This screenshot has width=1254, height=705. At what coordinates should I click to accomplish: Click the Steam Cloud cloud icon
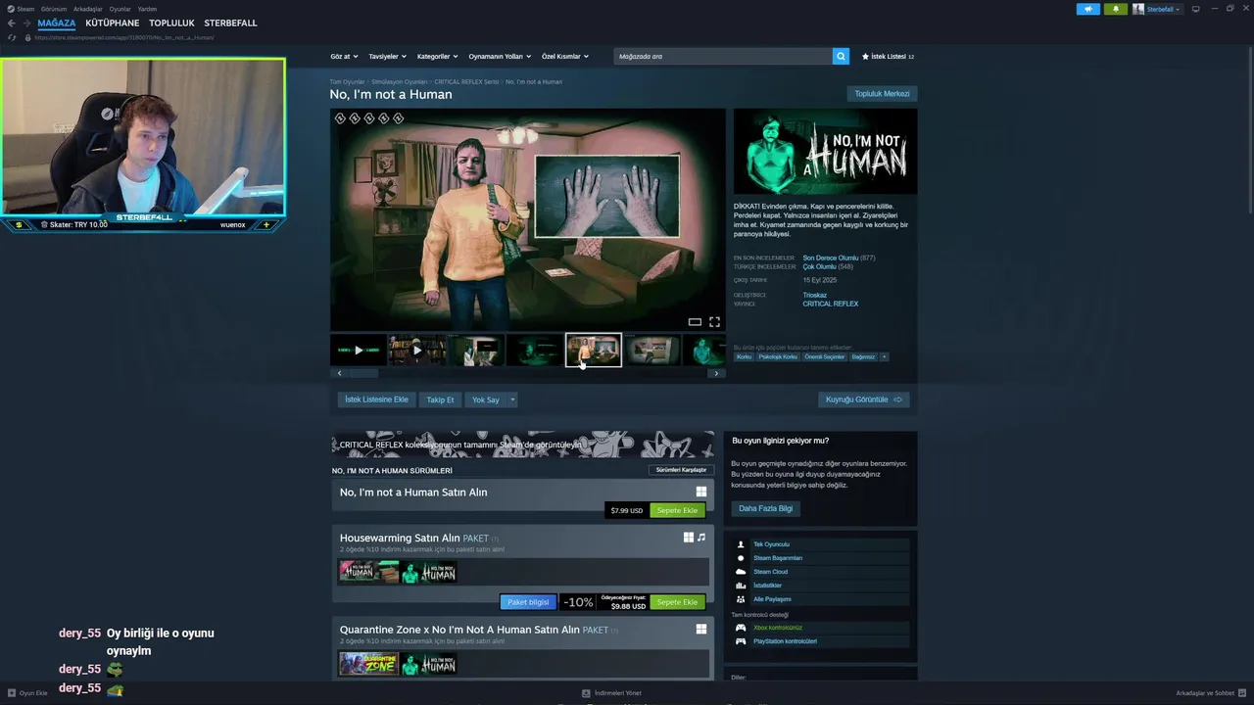point(741,572)
